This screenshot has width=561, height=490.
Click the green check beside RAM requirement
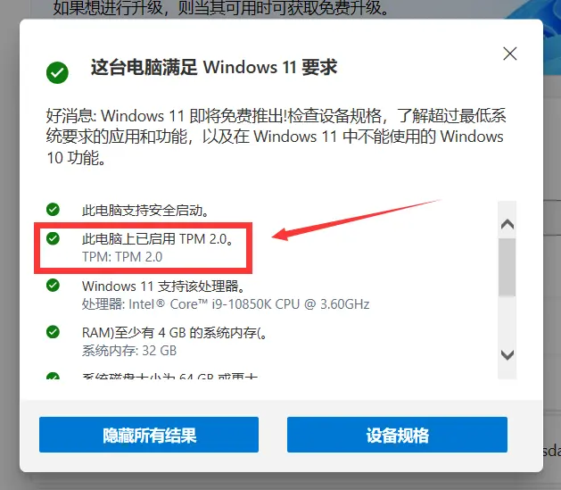pos(53,332)
